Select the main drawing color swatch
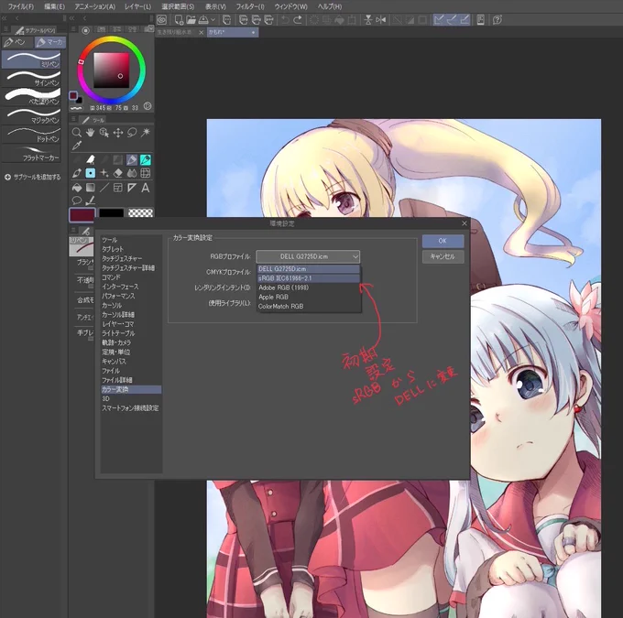Screen dimensions: 623x618 pyautogui.click(x=82, y=215)
